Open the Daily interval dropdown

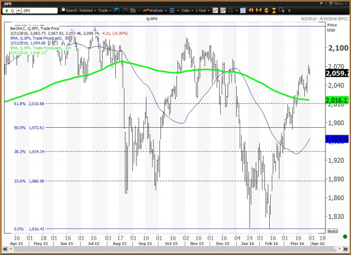pyautogui.click(x=188, y=11)
